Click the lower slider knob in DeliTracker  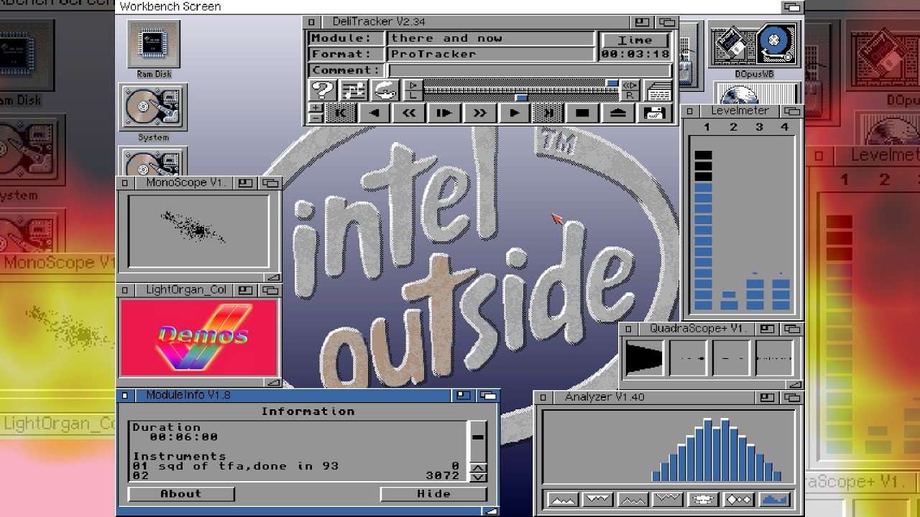[522, 97]
